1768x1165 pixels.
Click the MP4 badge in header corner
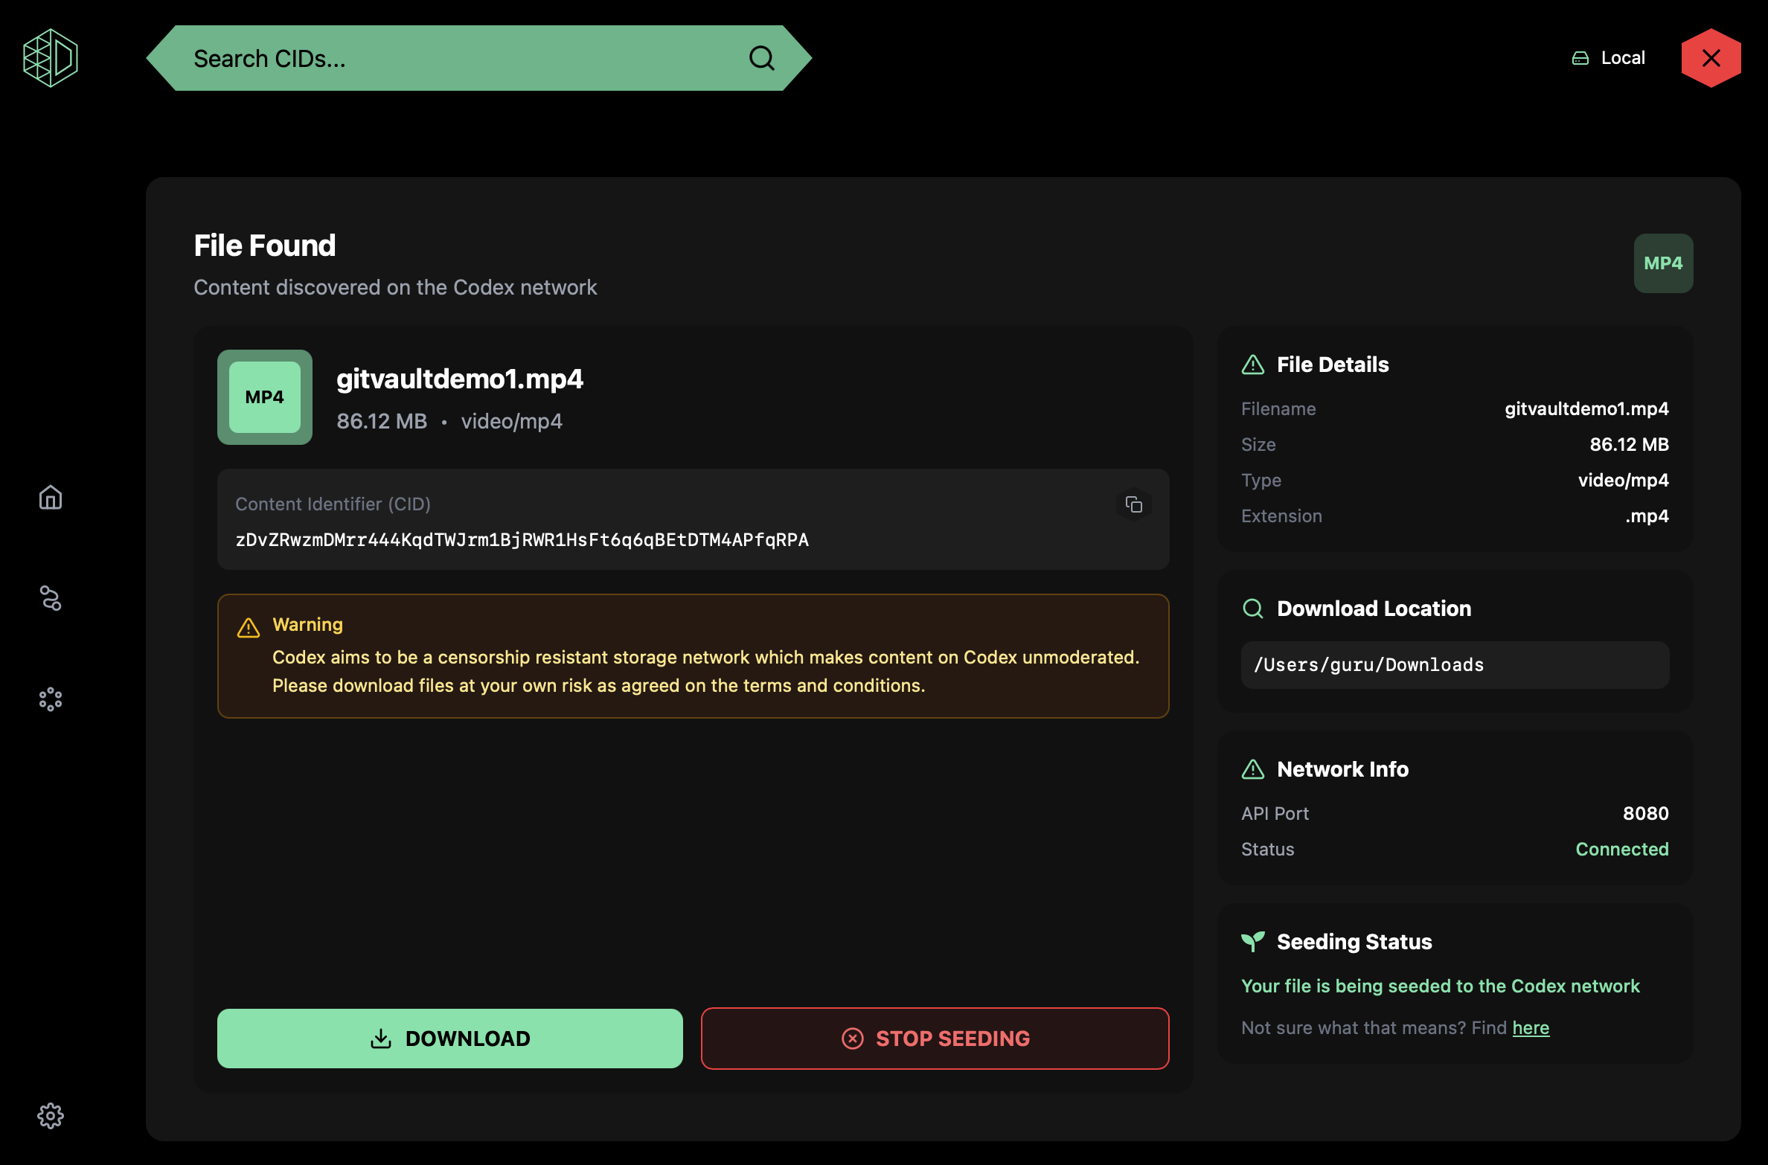click(x=1663, y=263)
